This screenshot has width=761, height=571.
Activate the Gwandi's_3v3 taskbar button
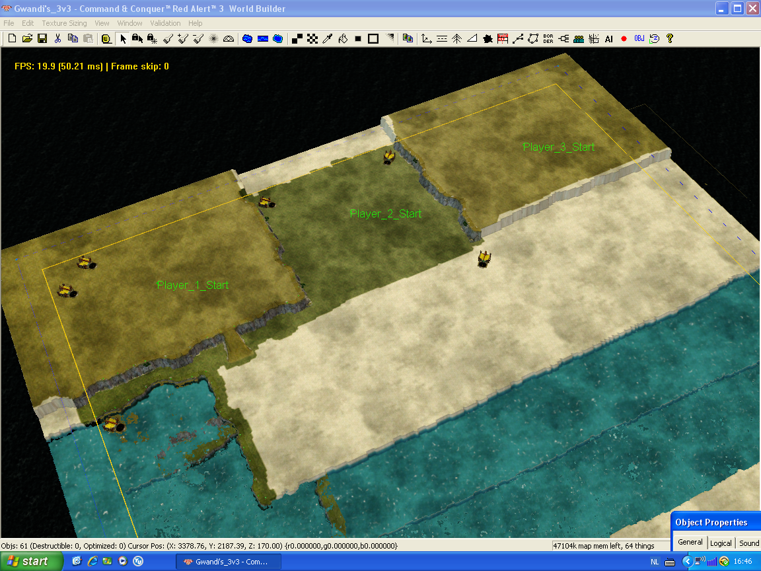point(228,562)
